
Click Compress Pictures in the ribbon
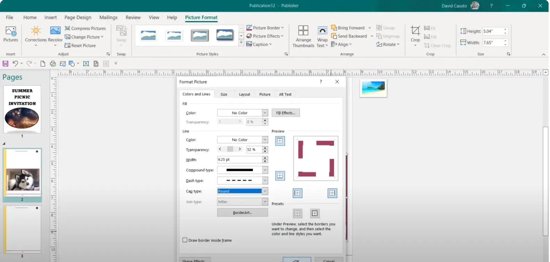85,28
